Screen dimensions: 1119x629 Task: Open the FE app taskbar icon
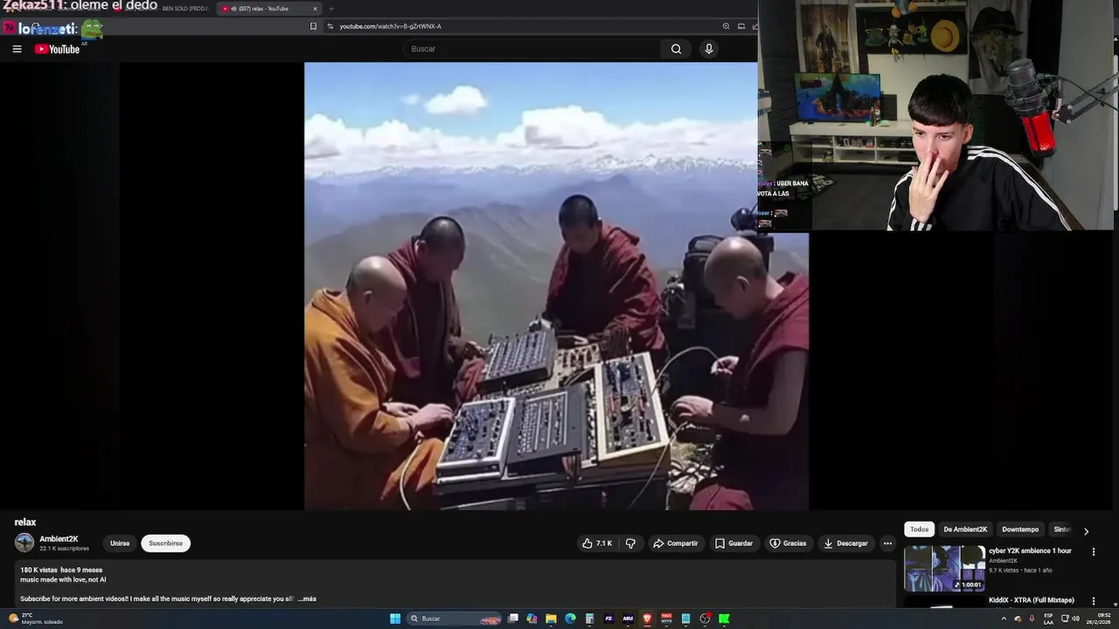[x=608, y=619]
